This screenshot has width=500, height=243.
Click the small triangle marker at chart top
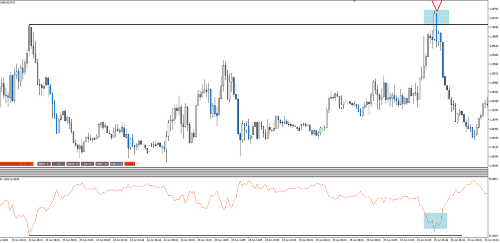[354, 1]
